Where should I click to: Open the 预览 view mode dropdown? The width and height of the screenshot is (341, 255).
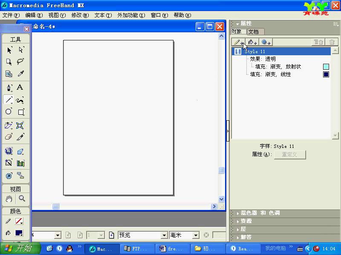[164, 235]
